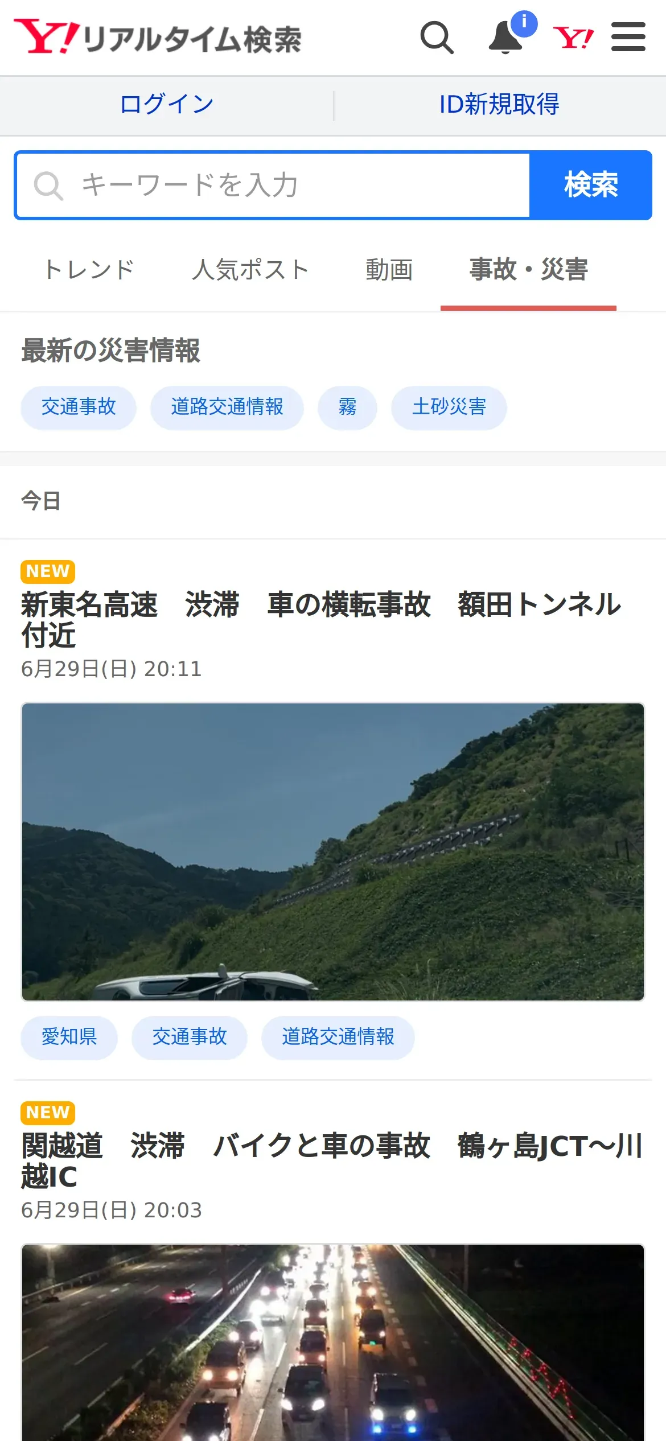Image resolution: width=666 pixels, height=1441 pixels.
Task: Click the ID新規取得 link
Action: [499, 105]
